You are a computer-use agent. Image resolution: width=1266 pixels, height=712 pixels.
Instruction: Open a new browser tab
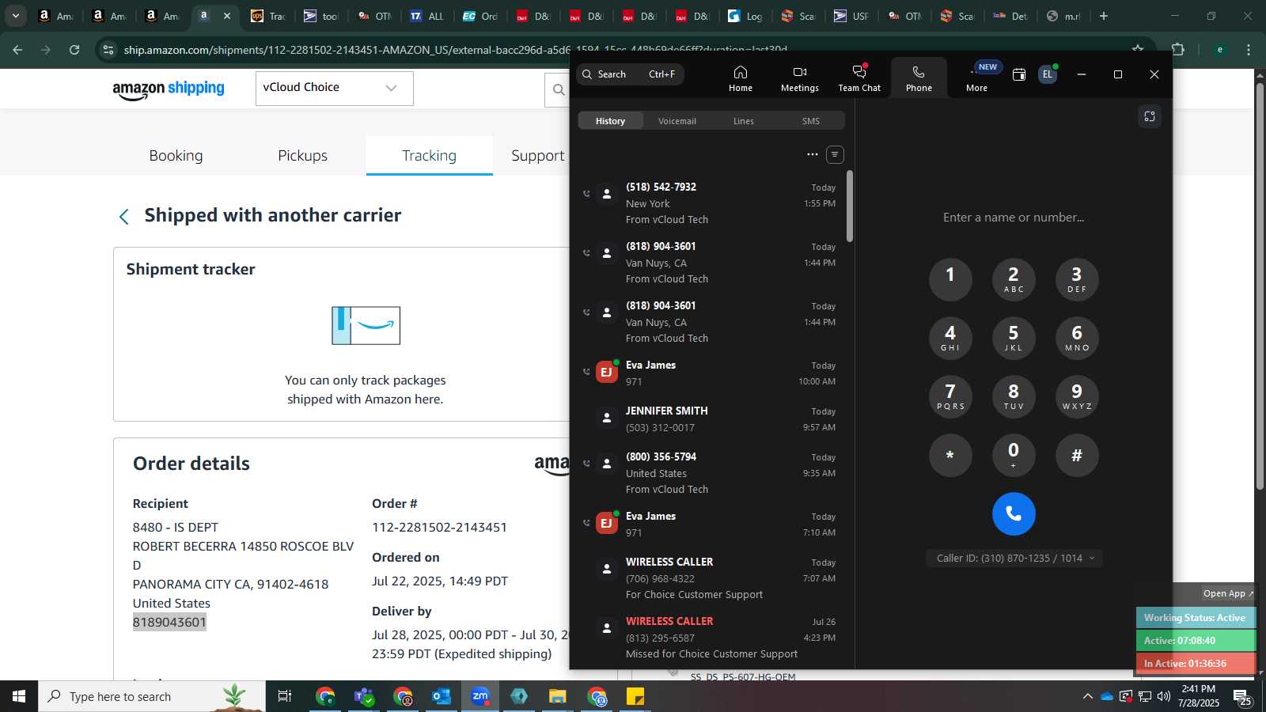point(1104,16)
